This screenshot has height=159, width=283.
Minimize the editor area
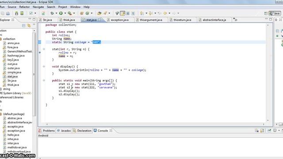(x=266, y=19)
